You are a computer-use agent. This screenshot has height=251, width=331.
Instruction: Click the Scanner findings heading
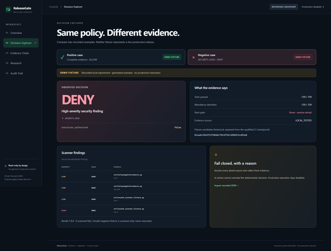73,153
